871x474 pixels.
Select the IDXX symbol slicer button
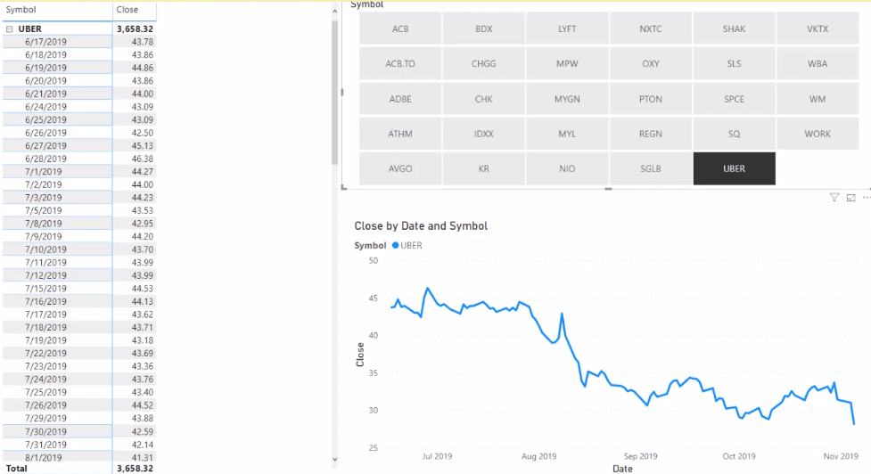pyautogui.click(x=484, y=134)
